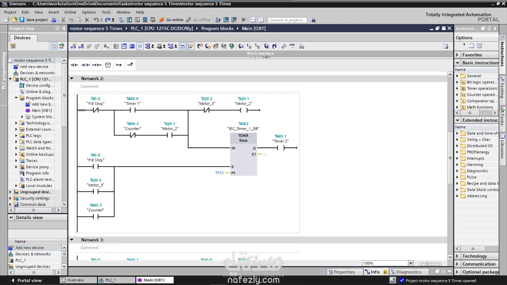Image resolution: width=507 pixels, height=285 pixels.
Task: Toggle monitoring with the glasses icon
Action: pyautogui.click(x=292, y=46)
